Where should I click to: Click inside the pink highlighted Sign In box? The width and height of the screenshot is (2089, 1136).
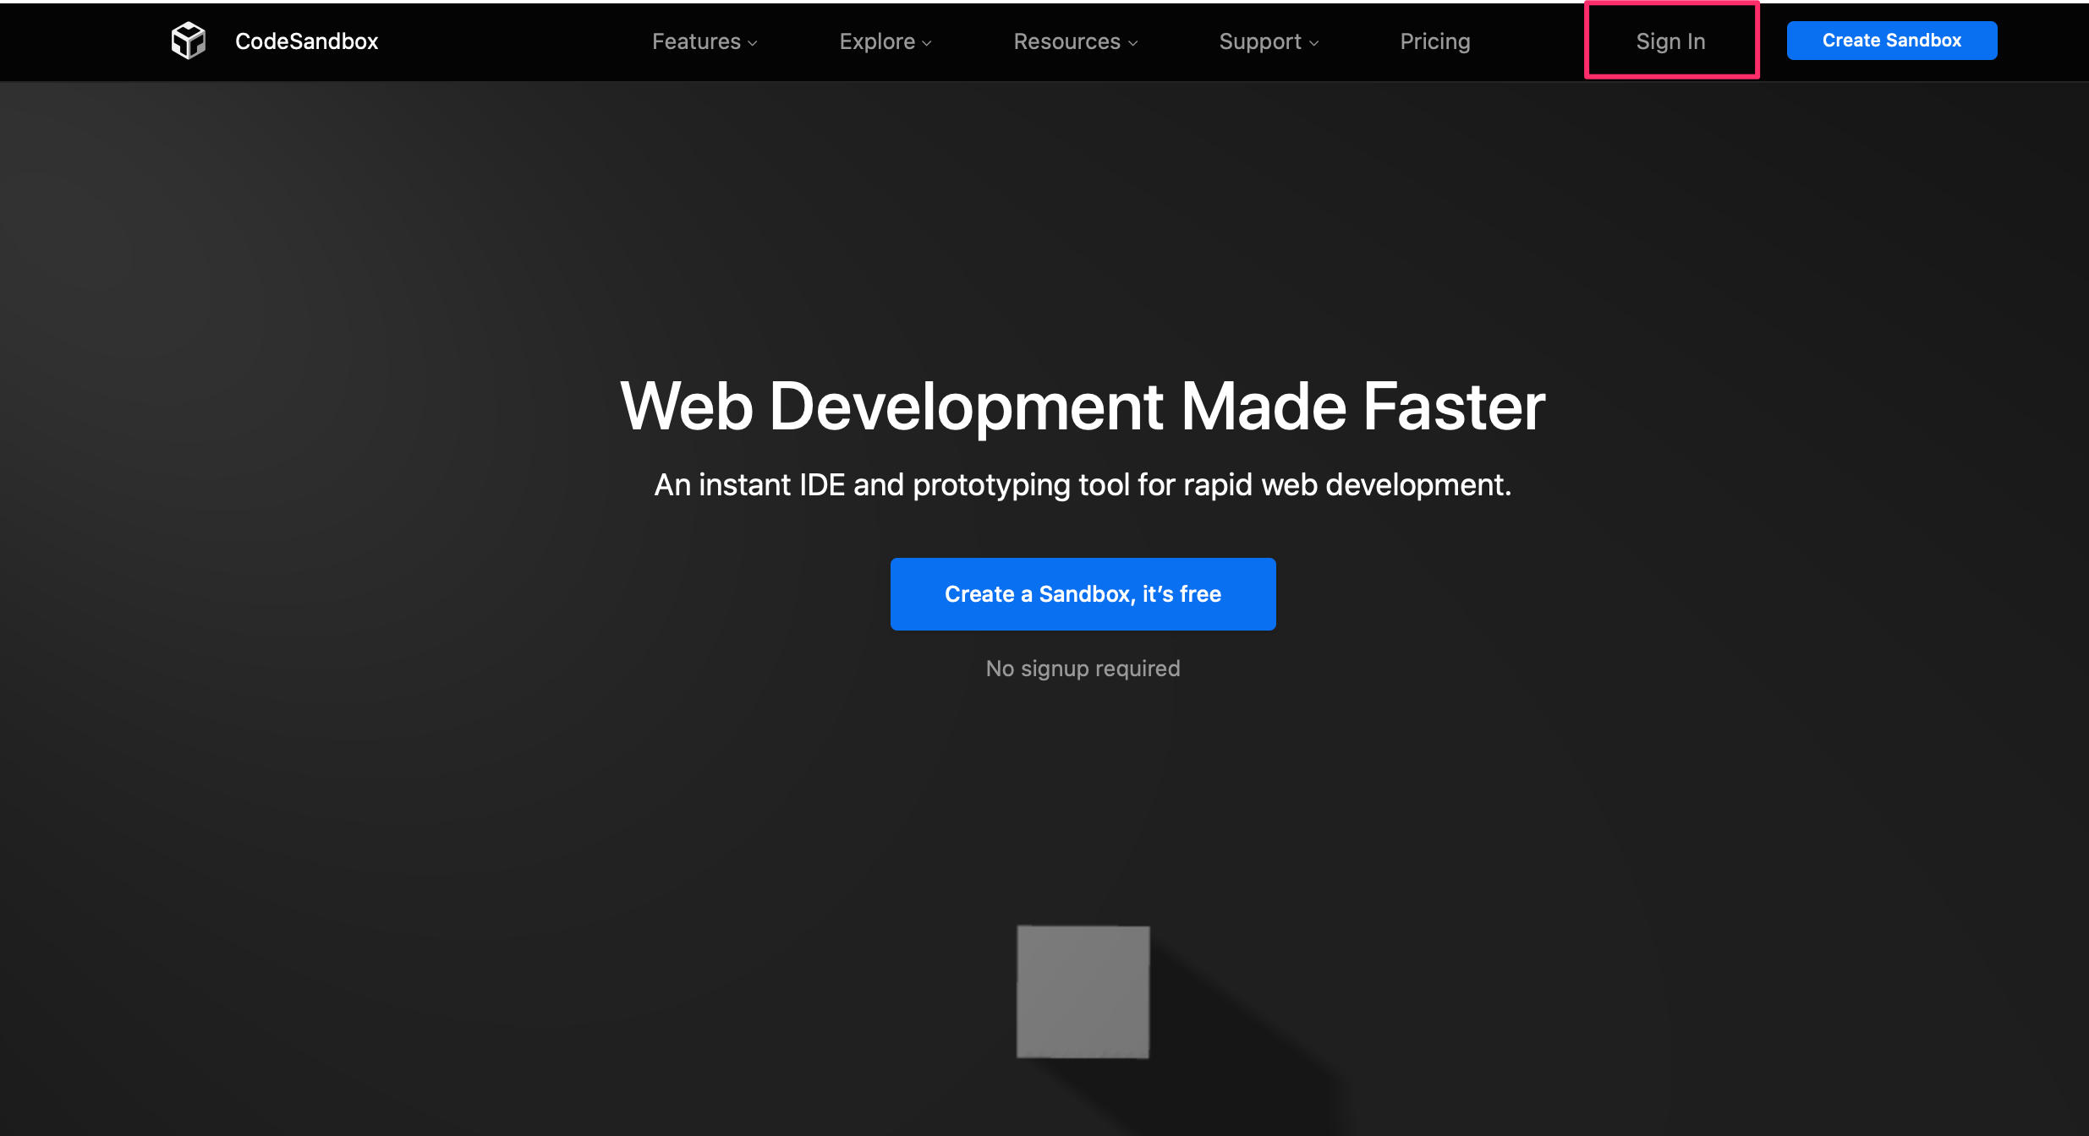[1670, 41]
